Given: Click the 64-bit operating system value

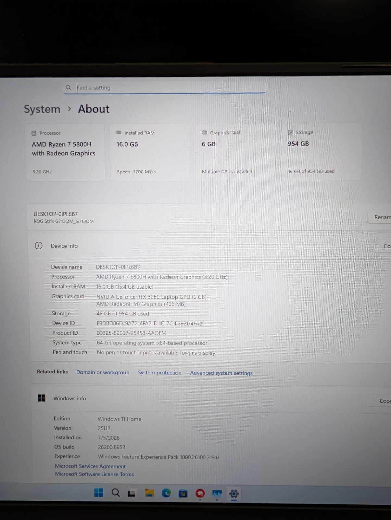Looking at the screenshot, I should click(152, 343).
